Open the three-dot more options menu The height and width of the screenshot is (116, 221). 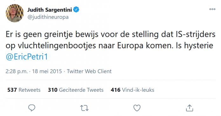point(212,9)
